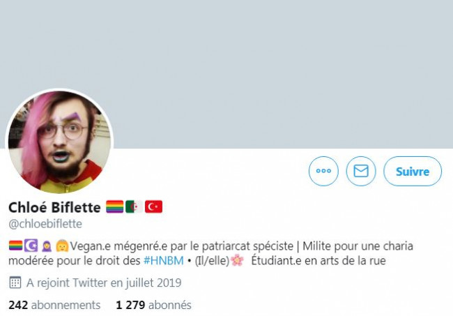Select the @chloebiflette handle text
The image size is (453, 316).
[x=45, y=224]
